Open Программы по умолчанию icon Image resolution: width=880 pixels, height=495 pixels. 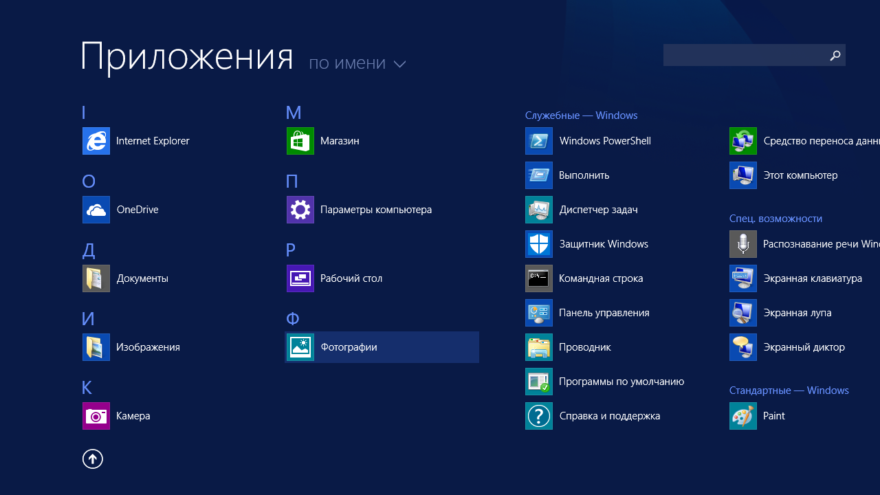(539, 382)
